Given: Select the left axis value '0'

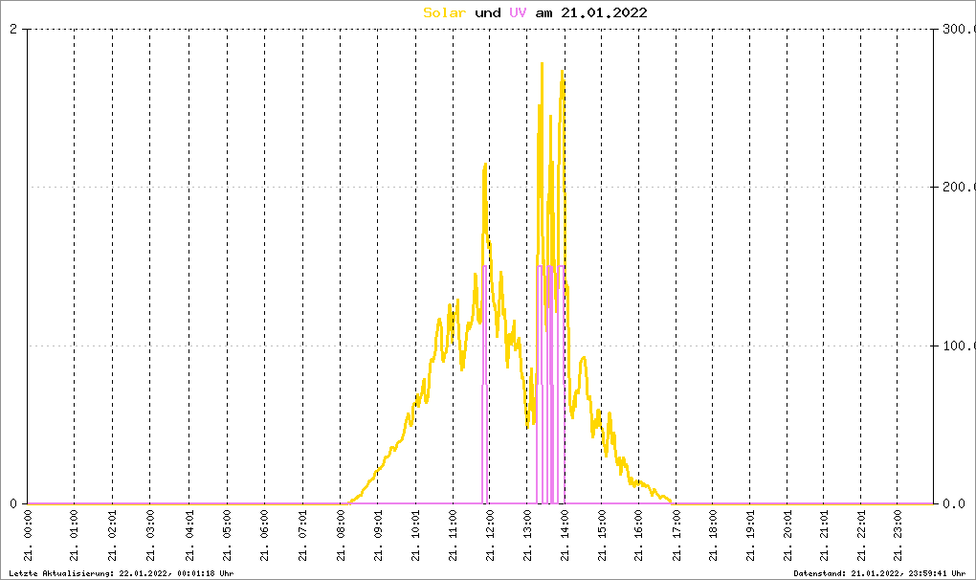Looking at the screenshot, I should click(x=13, y=503).
